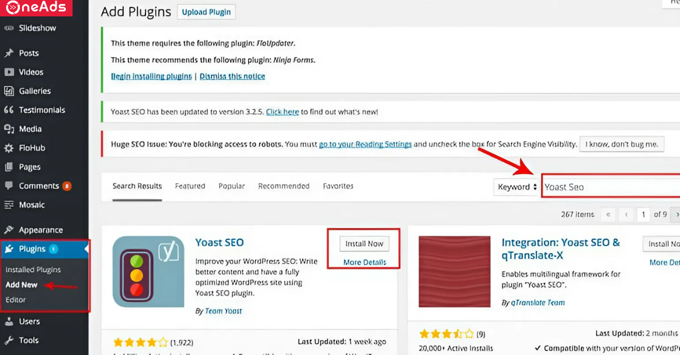Open the Slideshow menu item

[x=37, y=28]
